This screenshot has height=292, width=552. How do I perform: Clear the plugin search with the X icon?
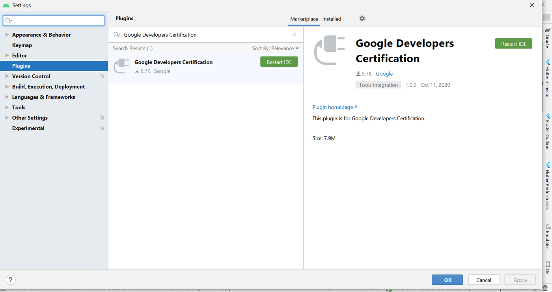[295, 35]
